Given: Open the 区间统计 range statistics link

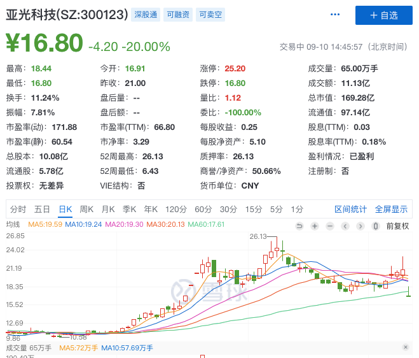Looking at the screenshot, I should 350,209.
